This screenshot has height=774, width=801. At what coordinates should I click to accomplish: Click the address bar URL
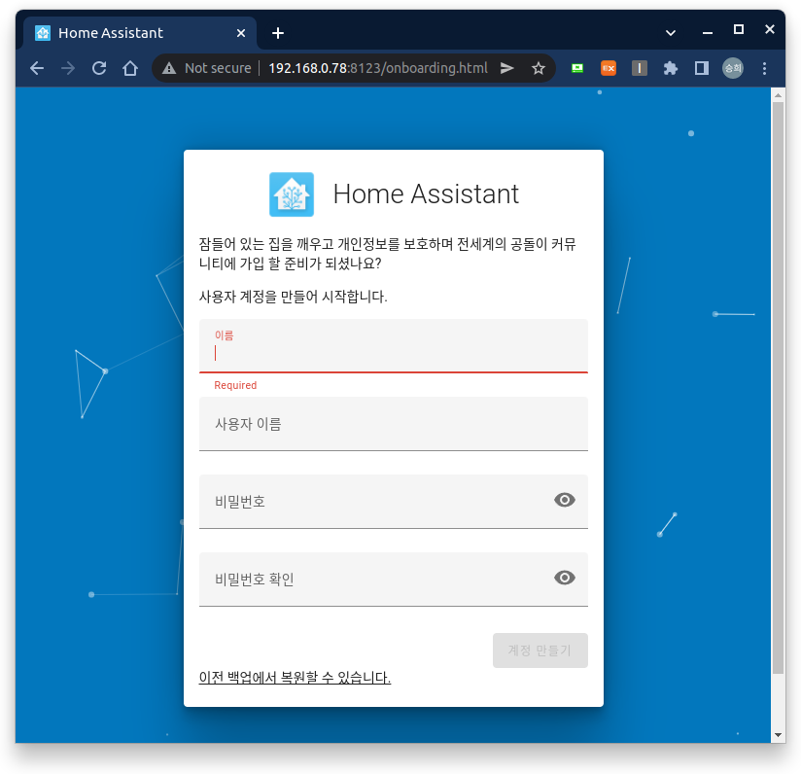point(378,68)
